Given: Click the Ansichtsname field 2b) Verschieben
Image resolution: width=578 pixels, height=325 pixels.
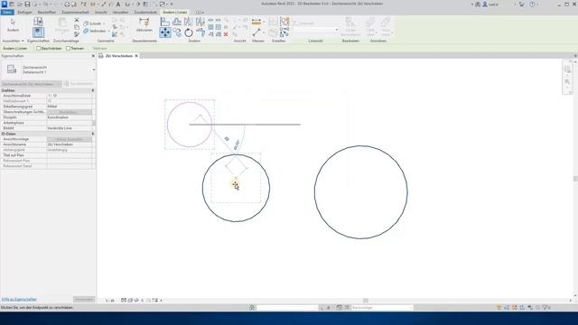Looking at the screenshot, I should pos(70,144).
